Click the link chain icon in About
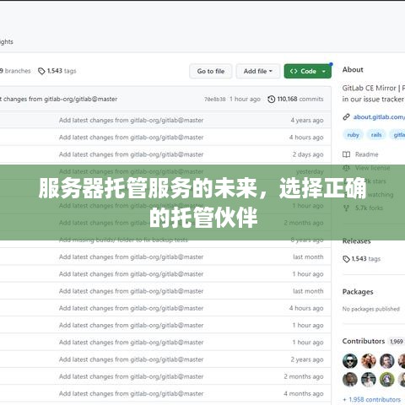 [346, 116]
